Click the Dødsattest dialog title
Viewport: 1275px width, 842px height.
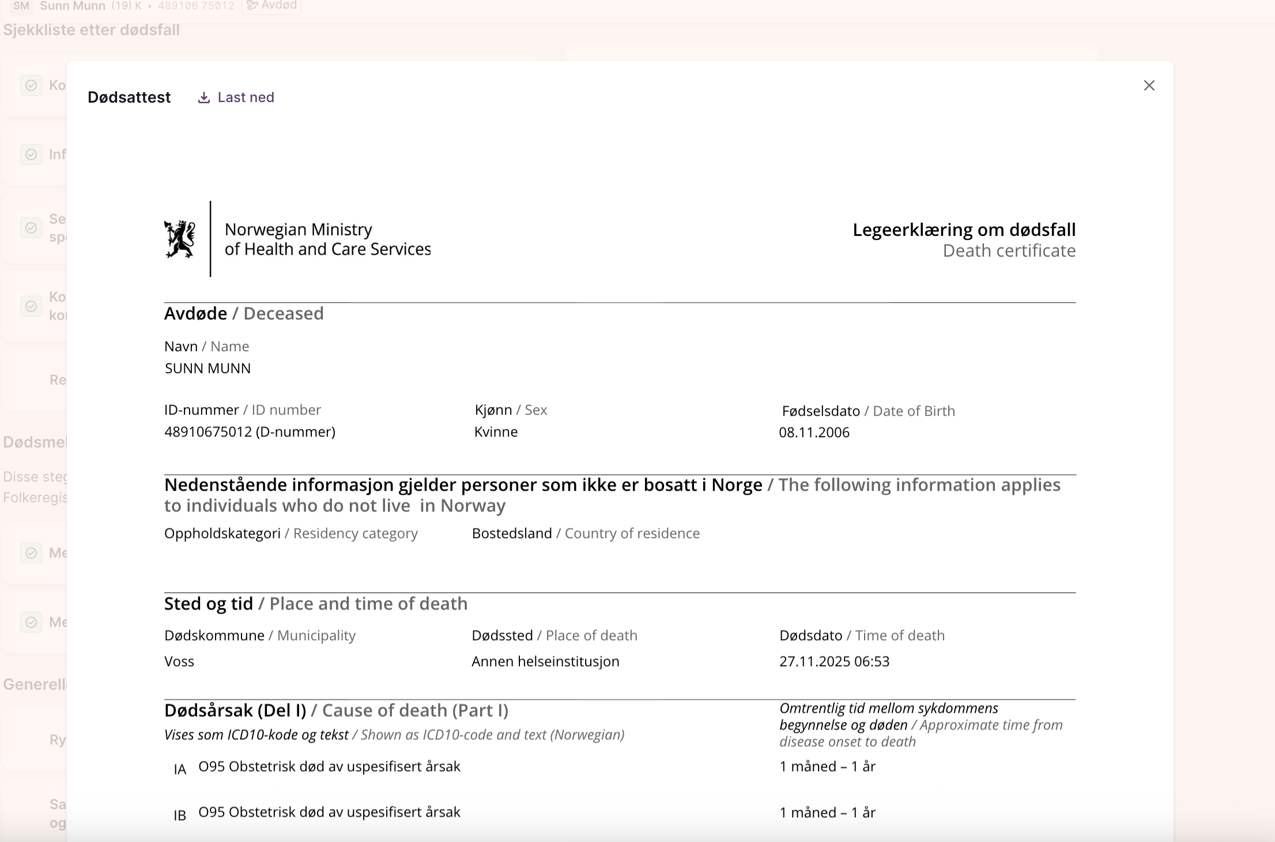tap(129, 97)
